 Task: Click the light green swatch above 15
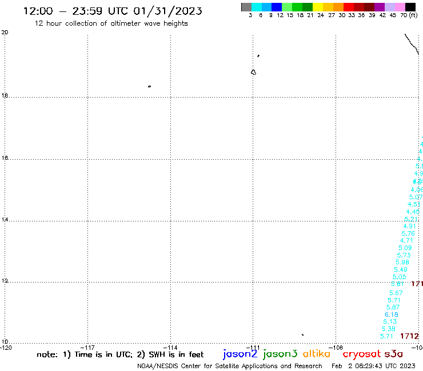[287, 7]
